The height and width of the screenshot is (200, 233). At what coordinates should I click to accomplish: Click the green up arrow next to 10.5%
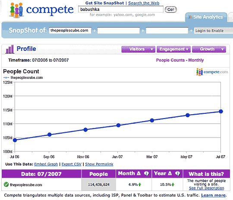(x=173, y=184)
